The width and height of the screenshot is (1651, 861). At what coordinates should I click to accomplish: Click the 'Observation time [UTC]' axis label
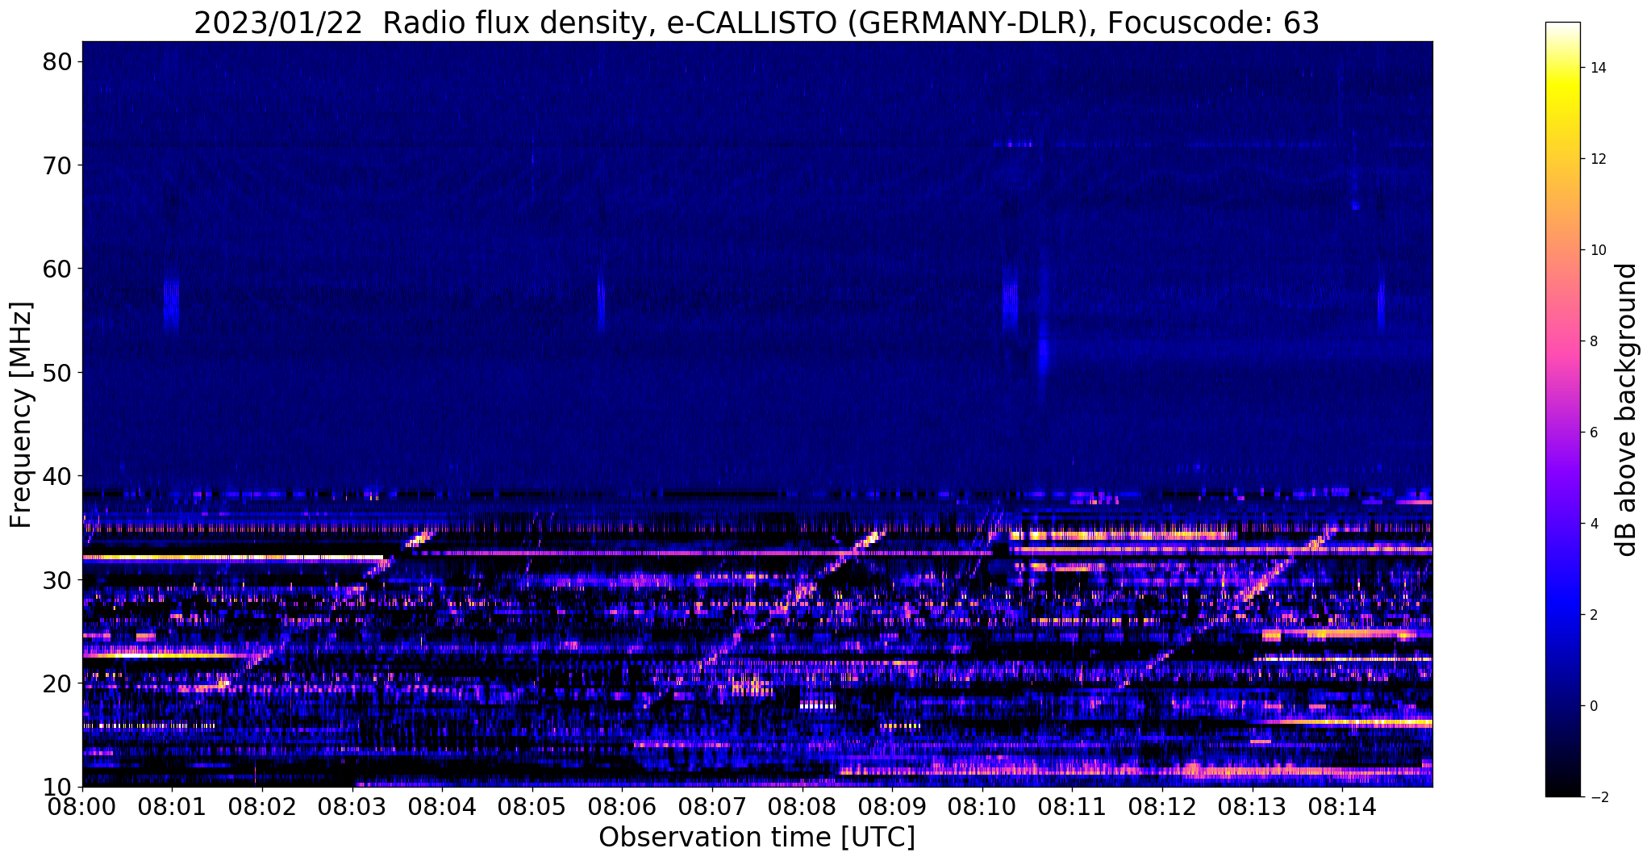click(757, 837)
